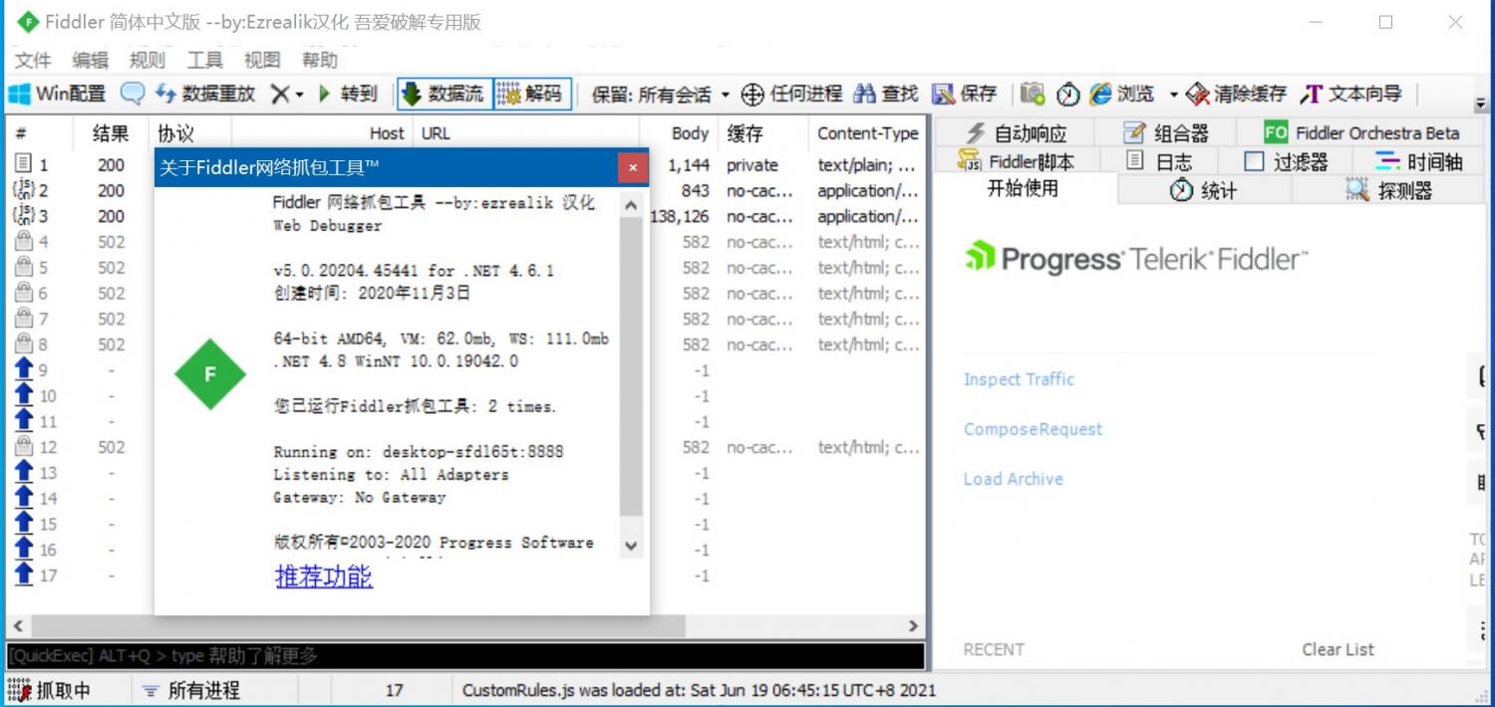Click the Inspect Traffic link
The width and height of the screenshot is (1495, 707).
coord(1019,379)
